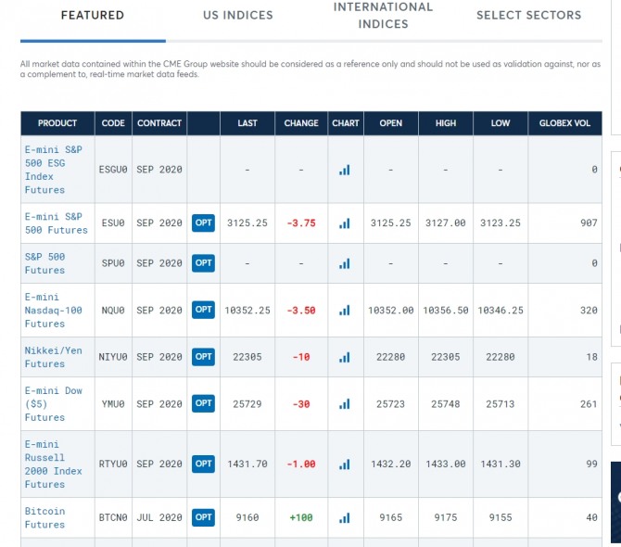Click the Globex Vol column header

point(564,123)
